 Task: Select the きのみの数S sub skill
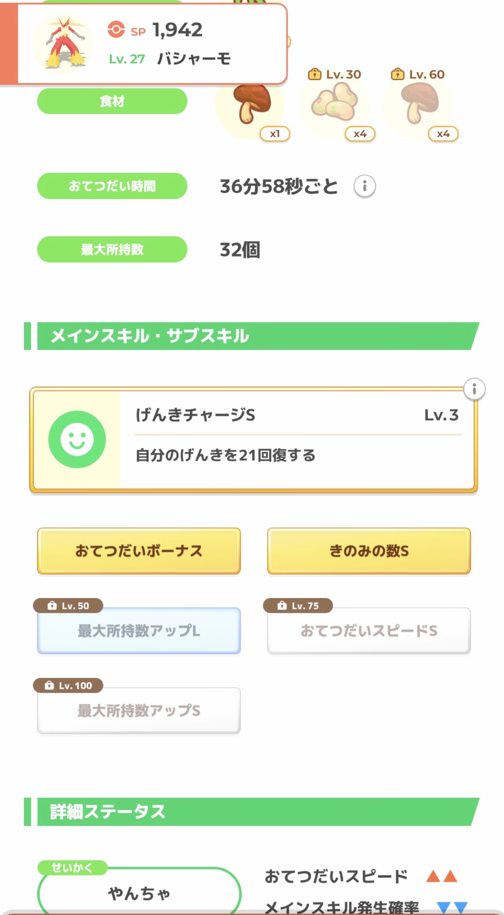tap(369, 551)
